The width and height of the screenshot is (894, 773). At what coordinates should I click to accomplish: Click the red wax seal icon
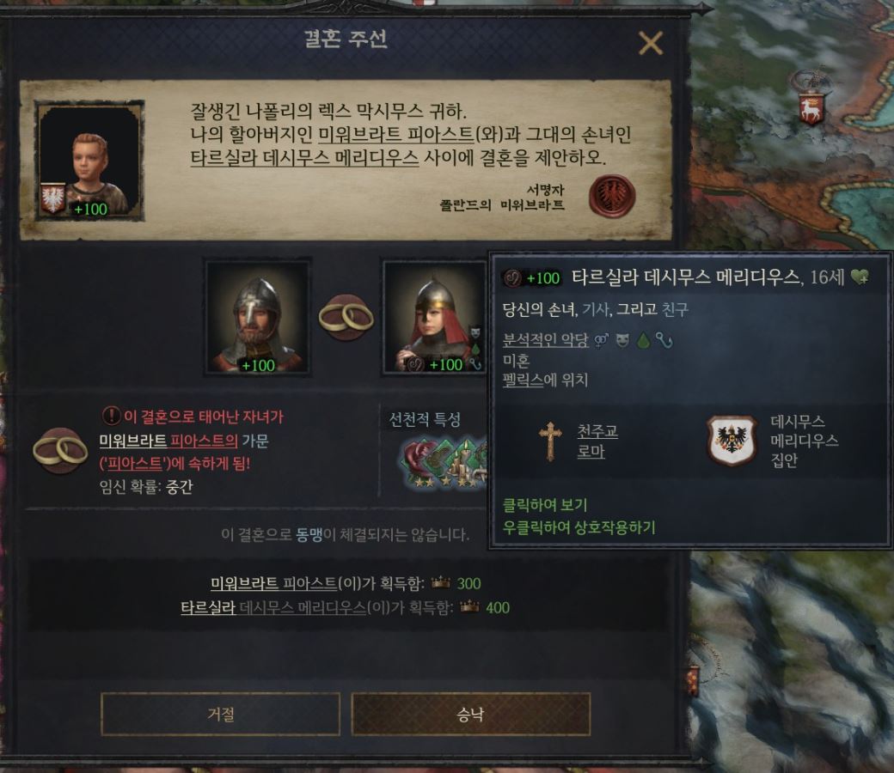612,196
